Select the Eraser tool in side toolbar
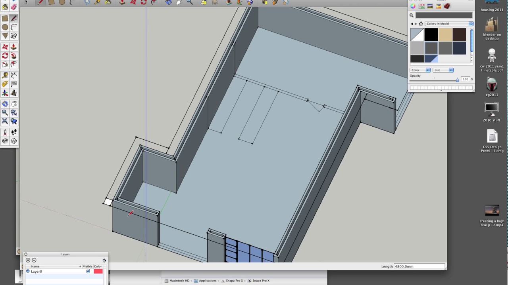 (x=14, y=7)
